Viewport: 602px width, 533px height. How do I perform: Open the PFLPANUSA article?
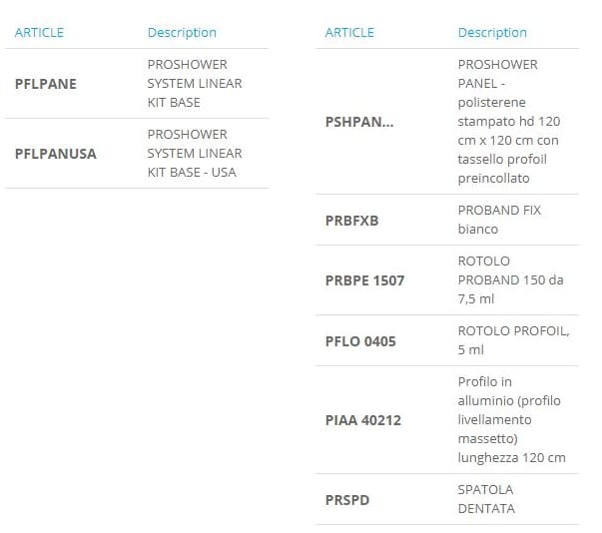(56, 154)
